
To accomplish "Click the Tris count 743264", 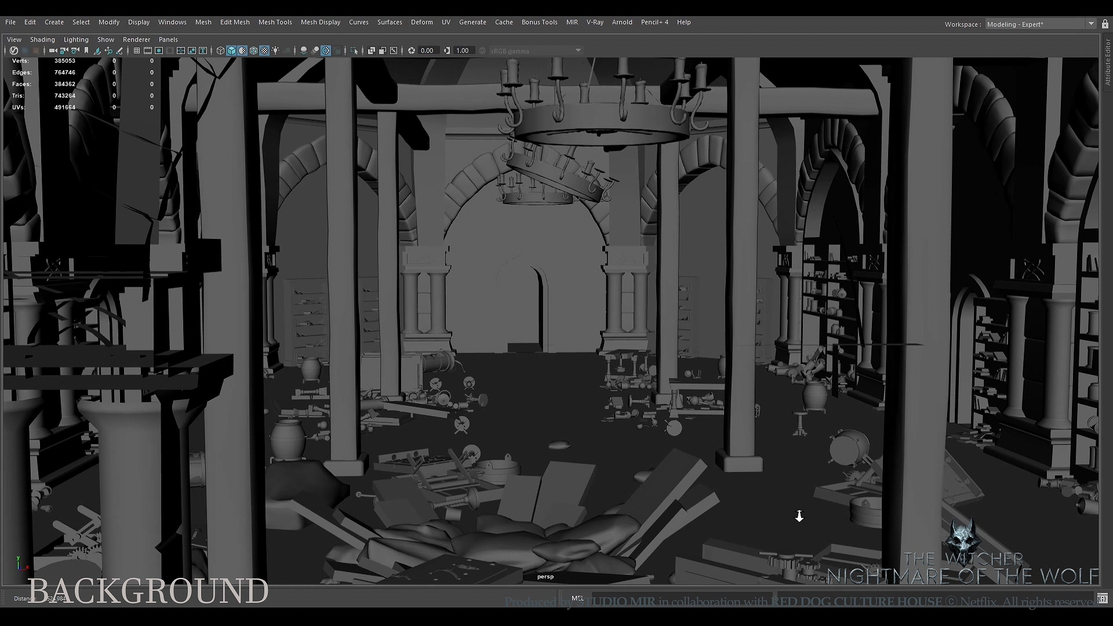I will coord(65,96).
